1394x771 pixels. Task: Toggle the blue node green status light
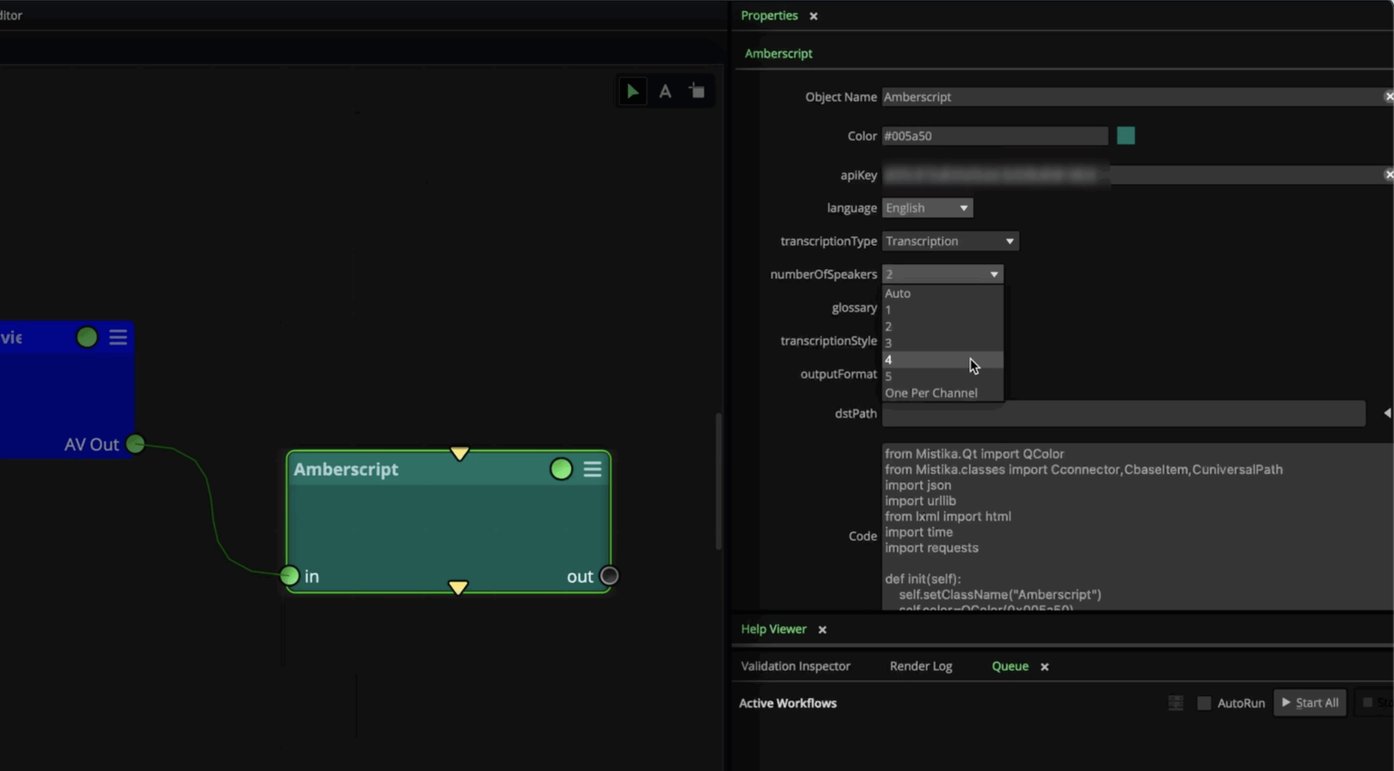[87, 337]
